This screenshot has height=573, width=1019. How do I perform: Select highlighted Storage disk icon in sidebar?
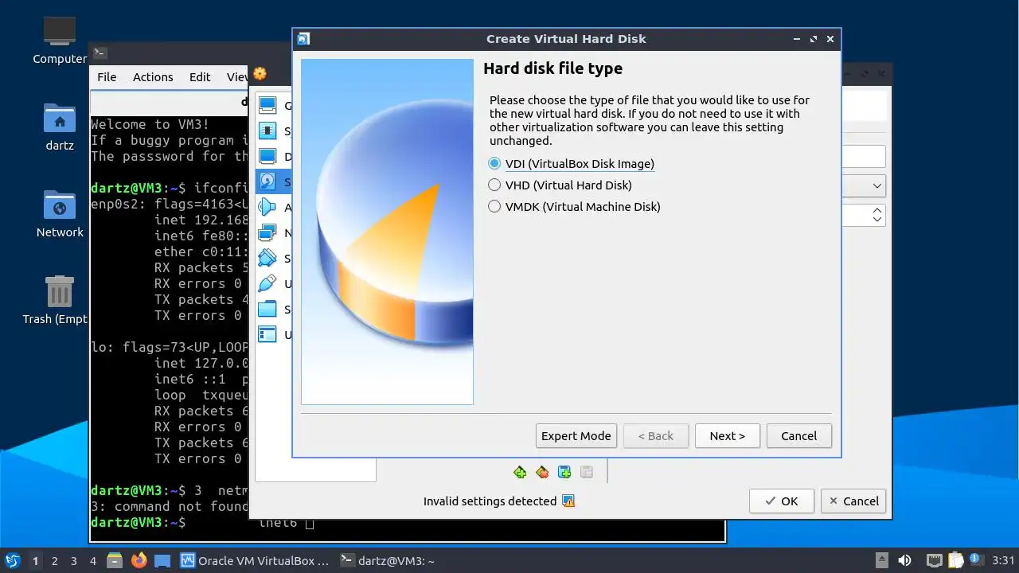pos(267,182)
